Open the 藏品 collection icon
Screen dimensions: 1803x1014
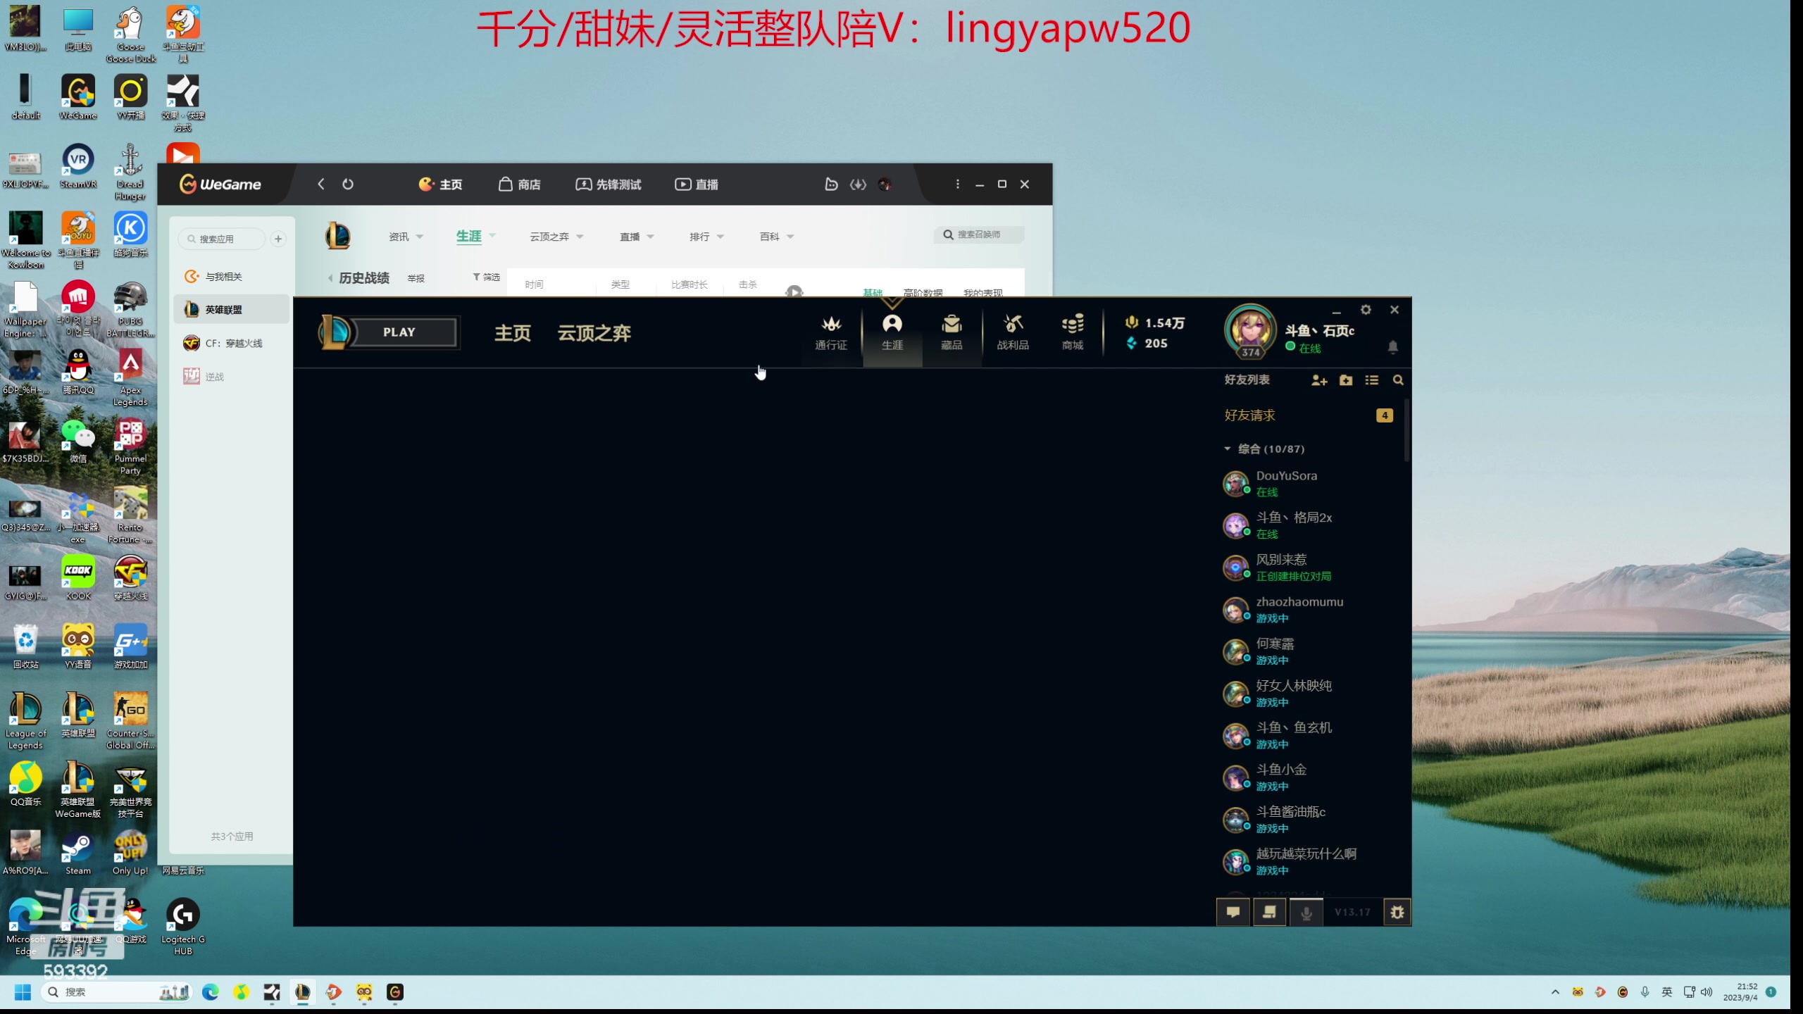(x=952, y=332)
